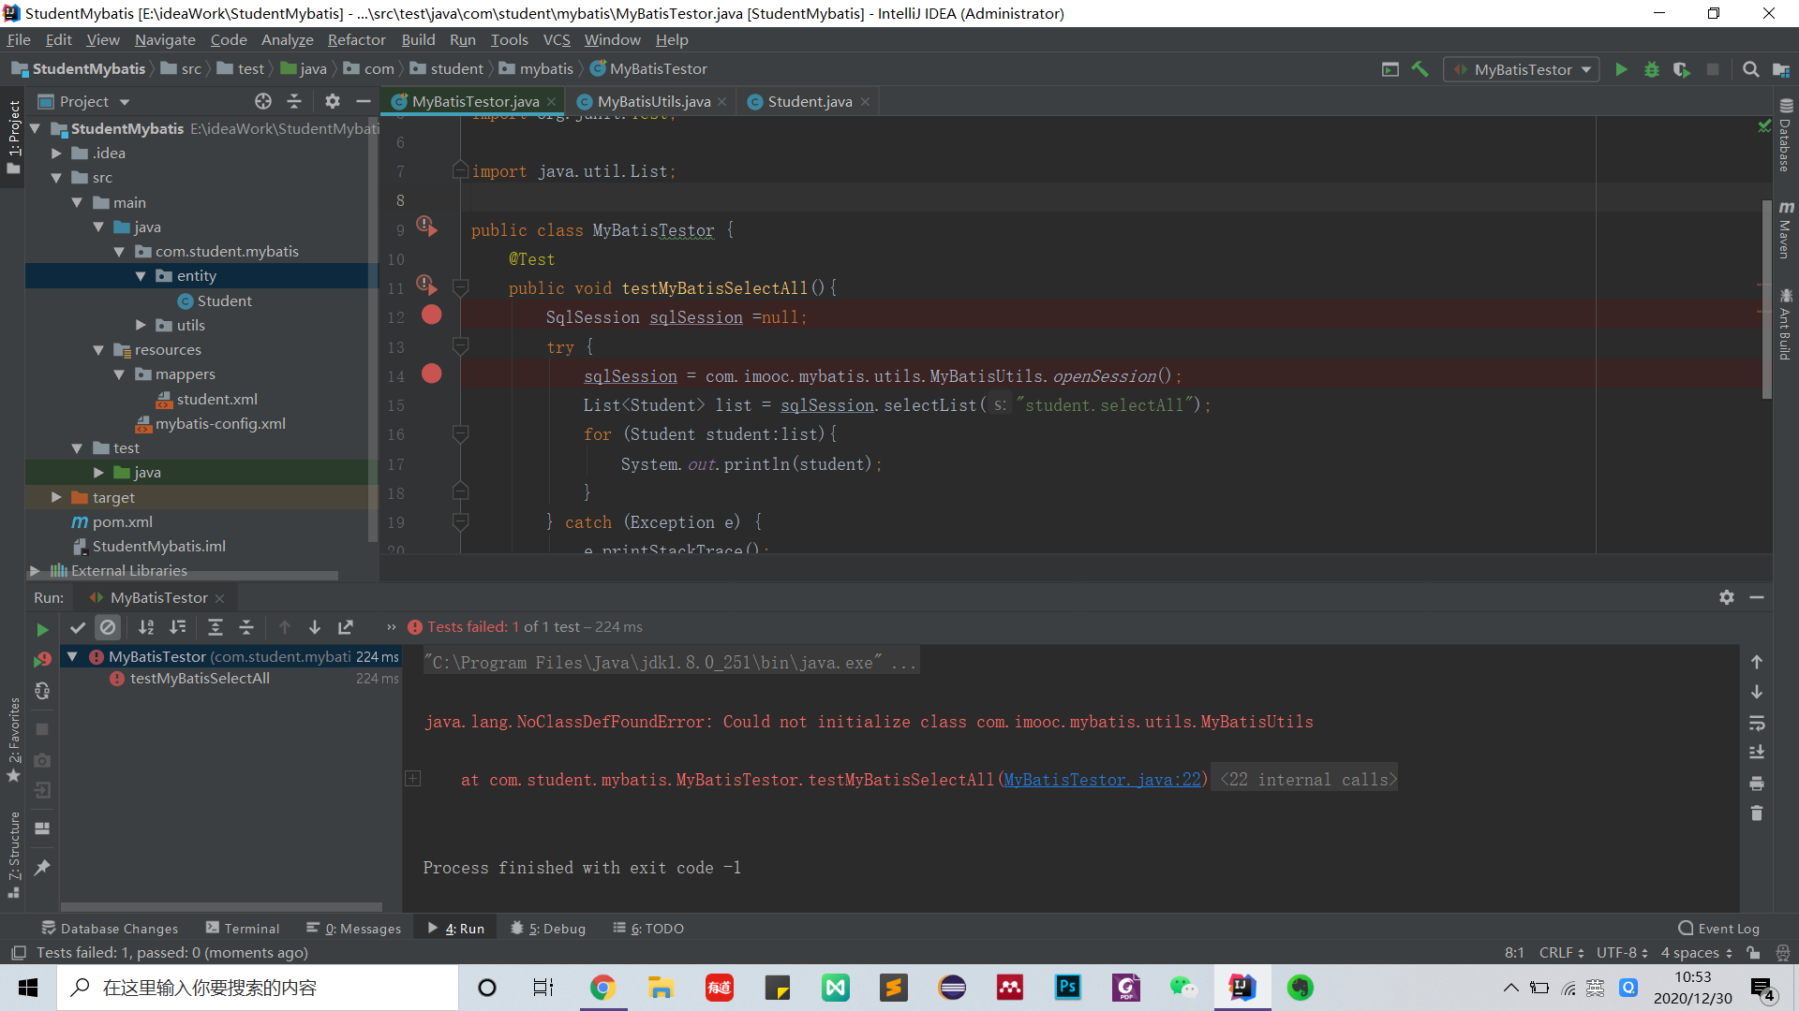
Task: Open the Refactor menu
Action: click(x=356, y=39)
